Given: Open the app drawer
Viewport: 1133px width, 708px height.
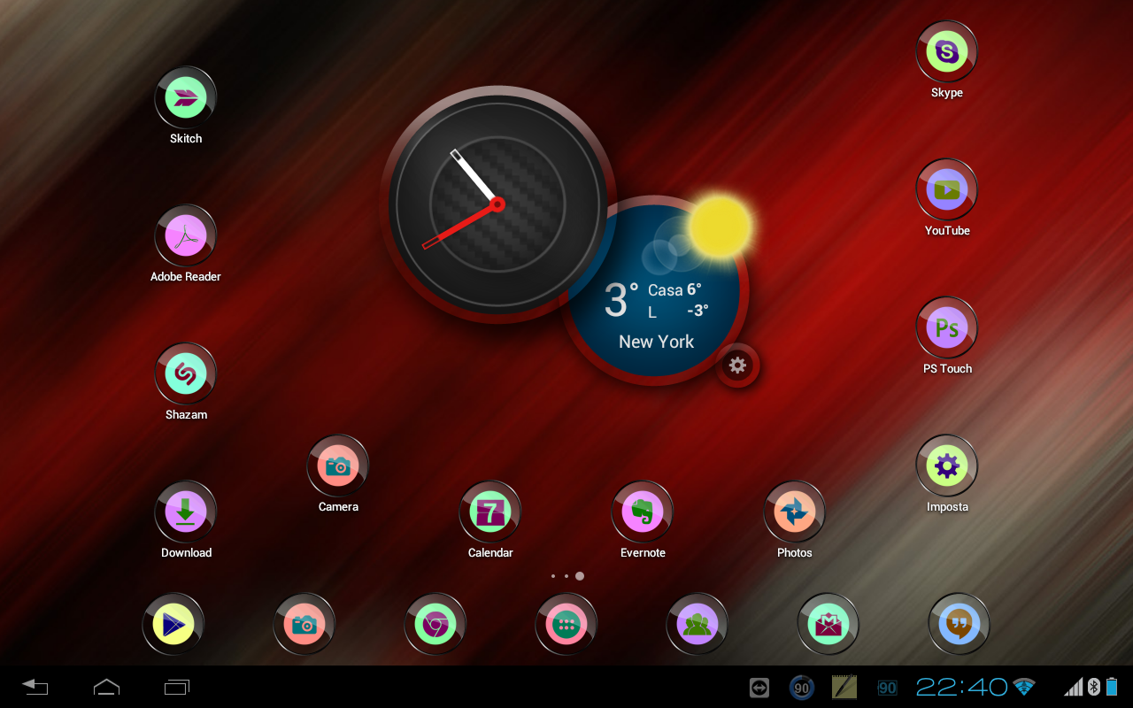Looking at the screenshot, I should (x=566, y=625).
